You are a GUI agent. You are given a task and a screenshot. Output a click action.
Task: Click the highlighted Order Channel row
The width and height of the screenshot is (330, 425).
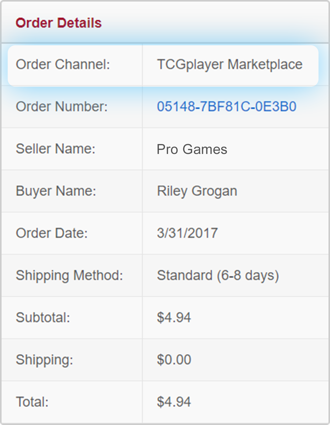pos(163,65)
